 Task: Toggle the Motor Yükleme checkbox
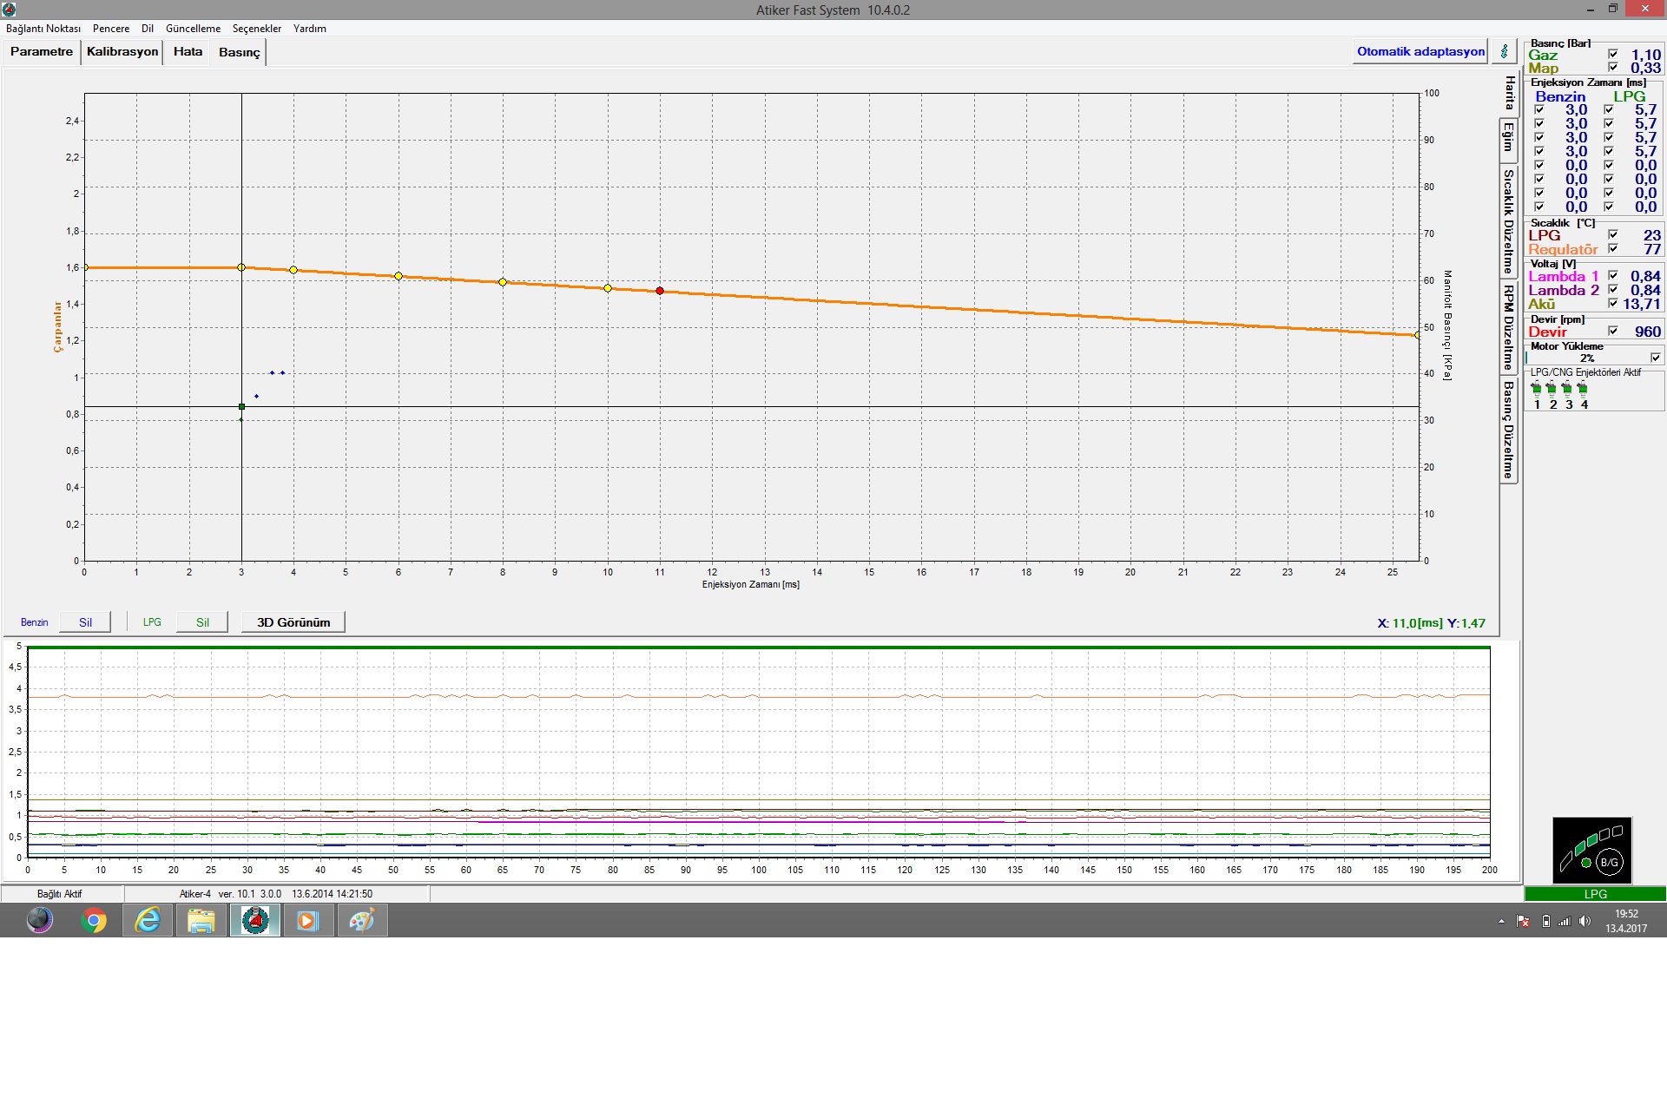[x=1656, y=358]
